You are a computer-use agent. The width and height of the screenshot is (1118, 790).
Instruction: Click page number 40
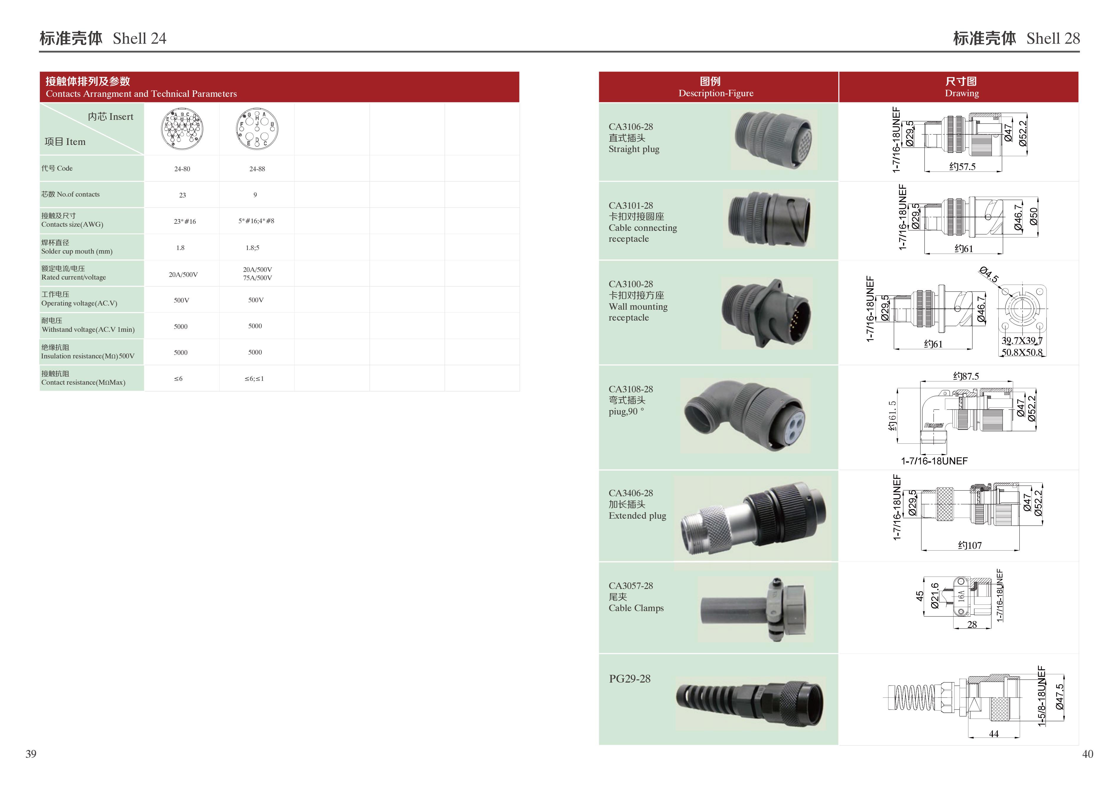[1087, 754]
